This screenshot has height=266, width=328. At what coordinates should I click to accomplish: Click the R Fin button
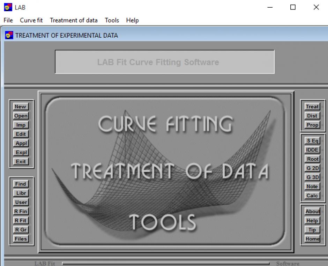tap(21, 211)
